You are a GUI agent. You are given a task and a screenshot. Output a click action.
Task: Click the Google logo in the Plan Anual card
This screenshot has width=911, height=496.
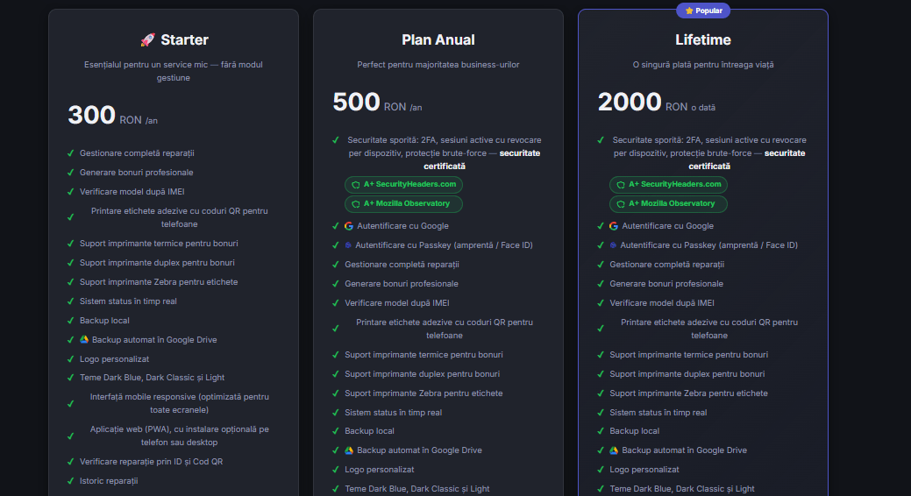pyautogui.click(x=349, y=226)
